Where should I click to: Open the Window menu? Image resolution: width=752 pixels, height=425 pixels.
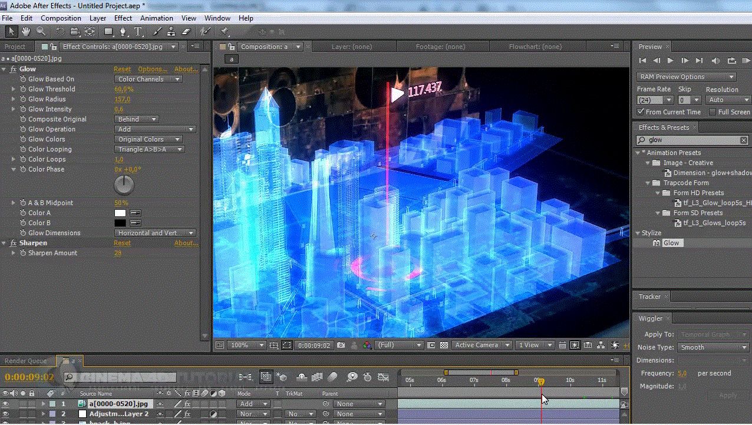[x=217, y=18]
